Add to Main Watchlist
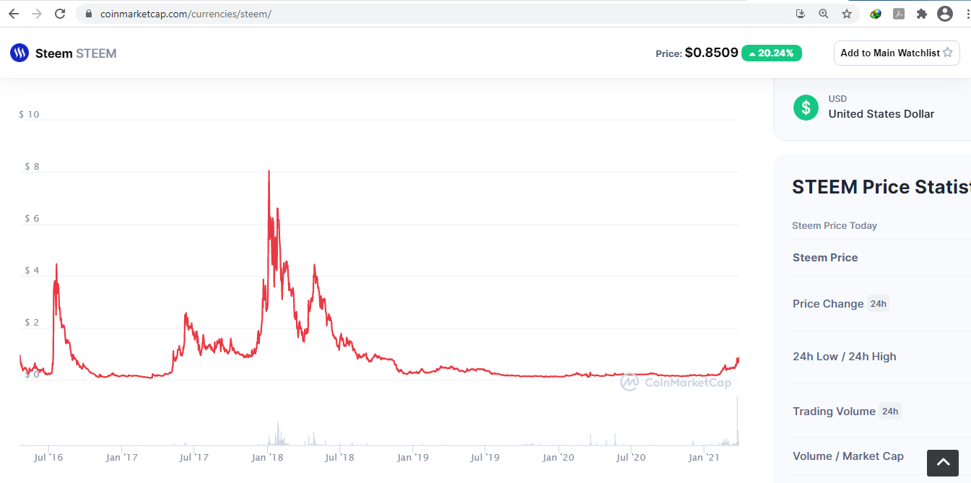This screenshot has height=483, width=971. [x=897, y=53]
